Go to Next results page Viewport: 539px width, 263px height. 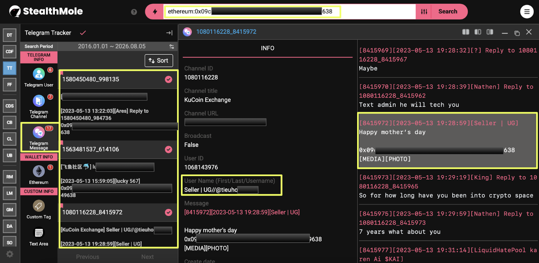148,257
